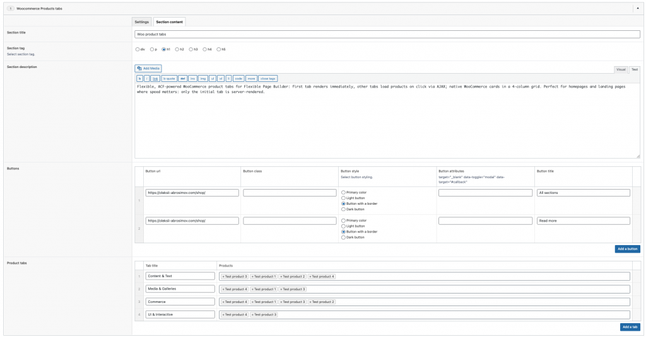Click the Button url field in row 2

point(192,221)
